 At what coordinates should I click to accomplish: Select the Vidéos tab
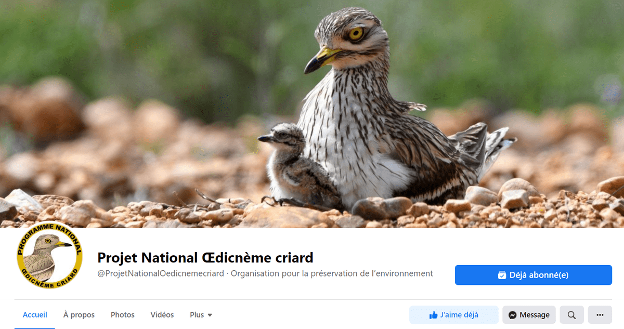pos(162,315)
